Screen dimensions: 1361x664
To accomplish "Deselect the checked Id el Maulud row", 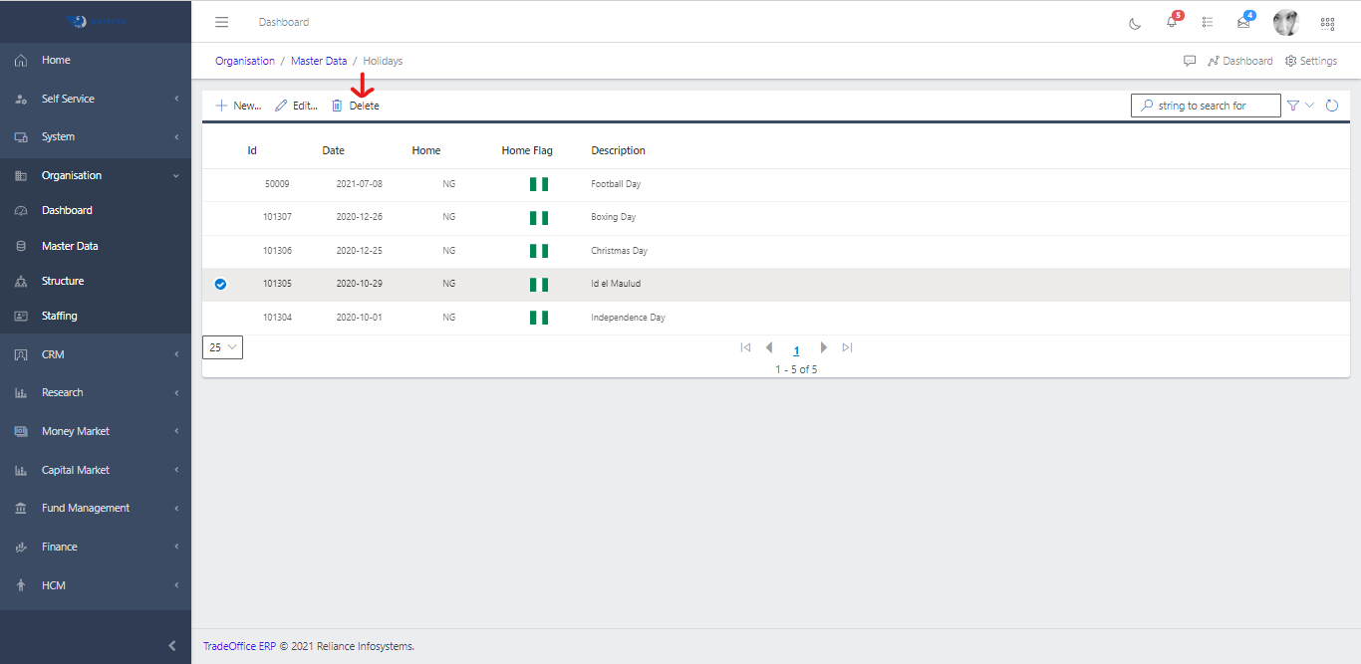I will point(221,284).
